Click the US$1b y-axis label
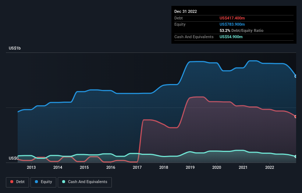 (x=15, y=48)
